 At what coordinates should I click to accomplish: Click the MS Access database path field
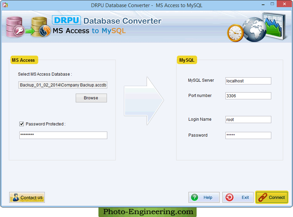click(x=63, y=85)
